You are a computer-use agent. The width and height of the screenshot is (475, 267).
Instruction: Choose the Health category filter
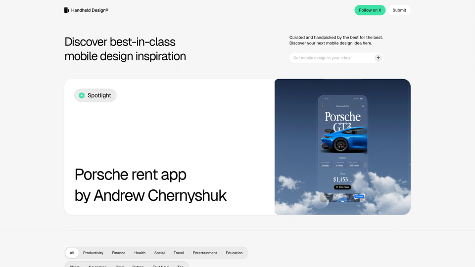(x=140, y=253)
